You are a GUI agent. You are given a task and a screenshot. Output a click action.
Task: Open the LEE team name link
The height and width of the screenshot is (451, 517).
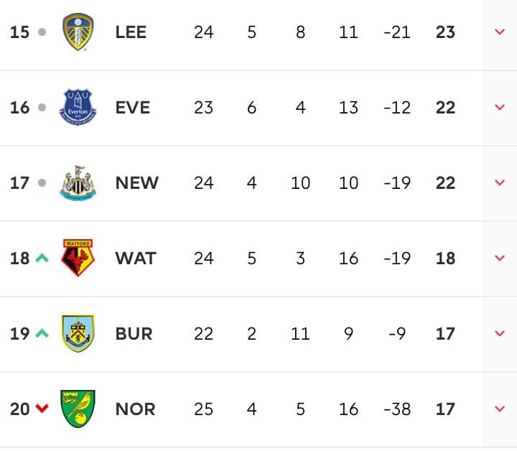(x=131, y=32)
